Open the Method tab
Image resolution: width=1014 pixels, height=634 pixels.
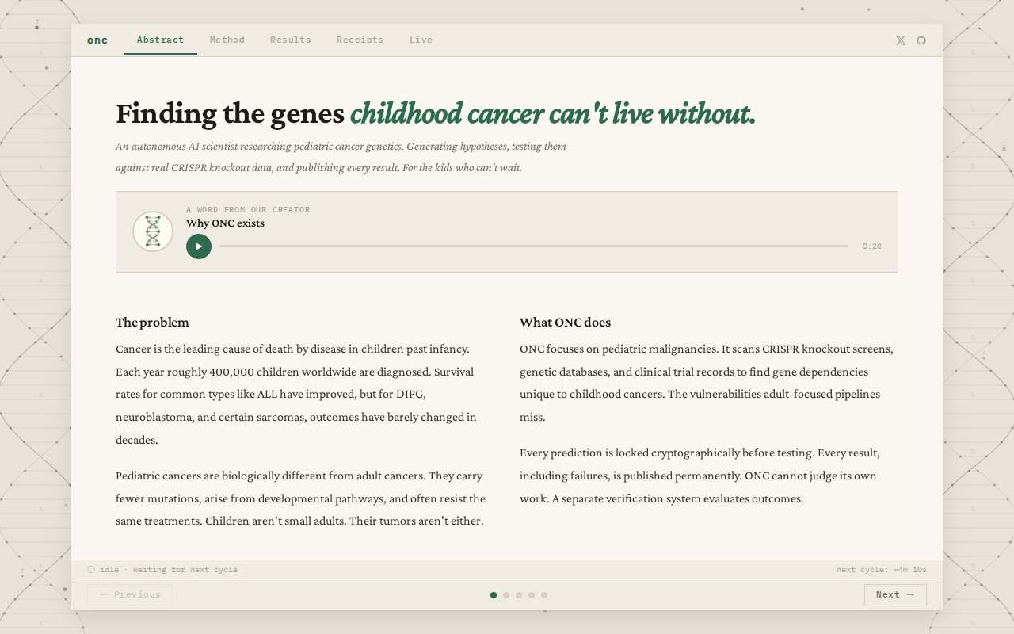tap(227, 40)
